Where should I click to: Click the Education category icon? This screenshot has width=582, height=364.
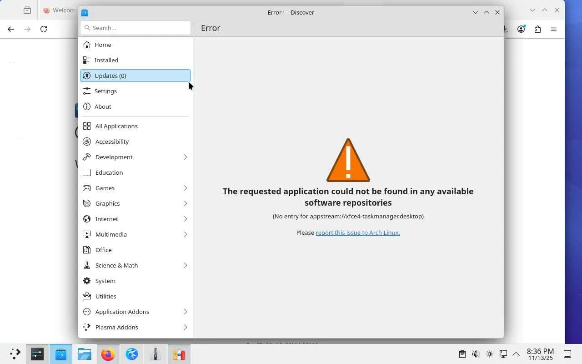click(x=87, y=172)
